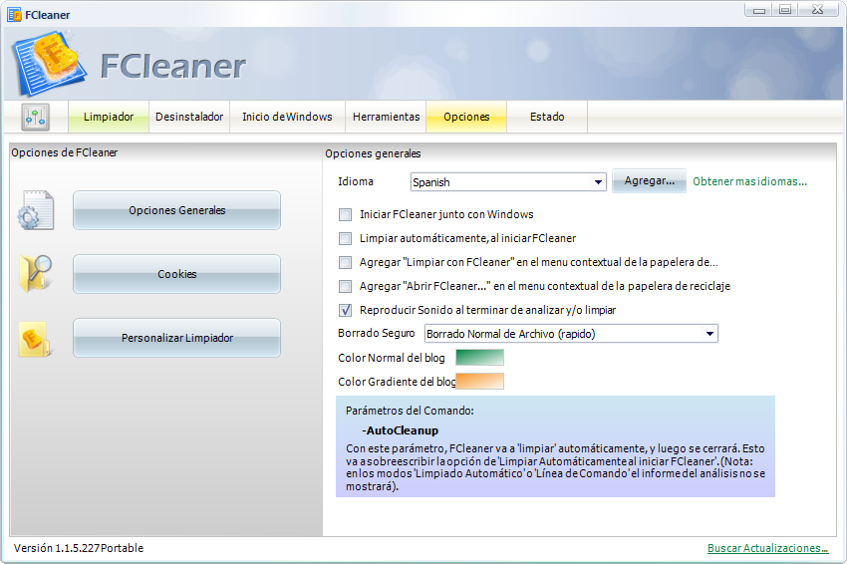This screenshot has width=847, height=564.
Task: Open the Herramientas tab
Action: 386,117
